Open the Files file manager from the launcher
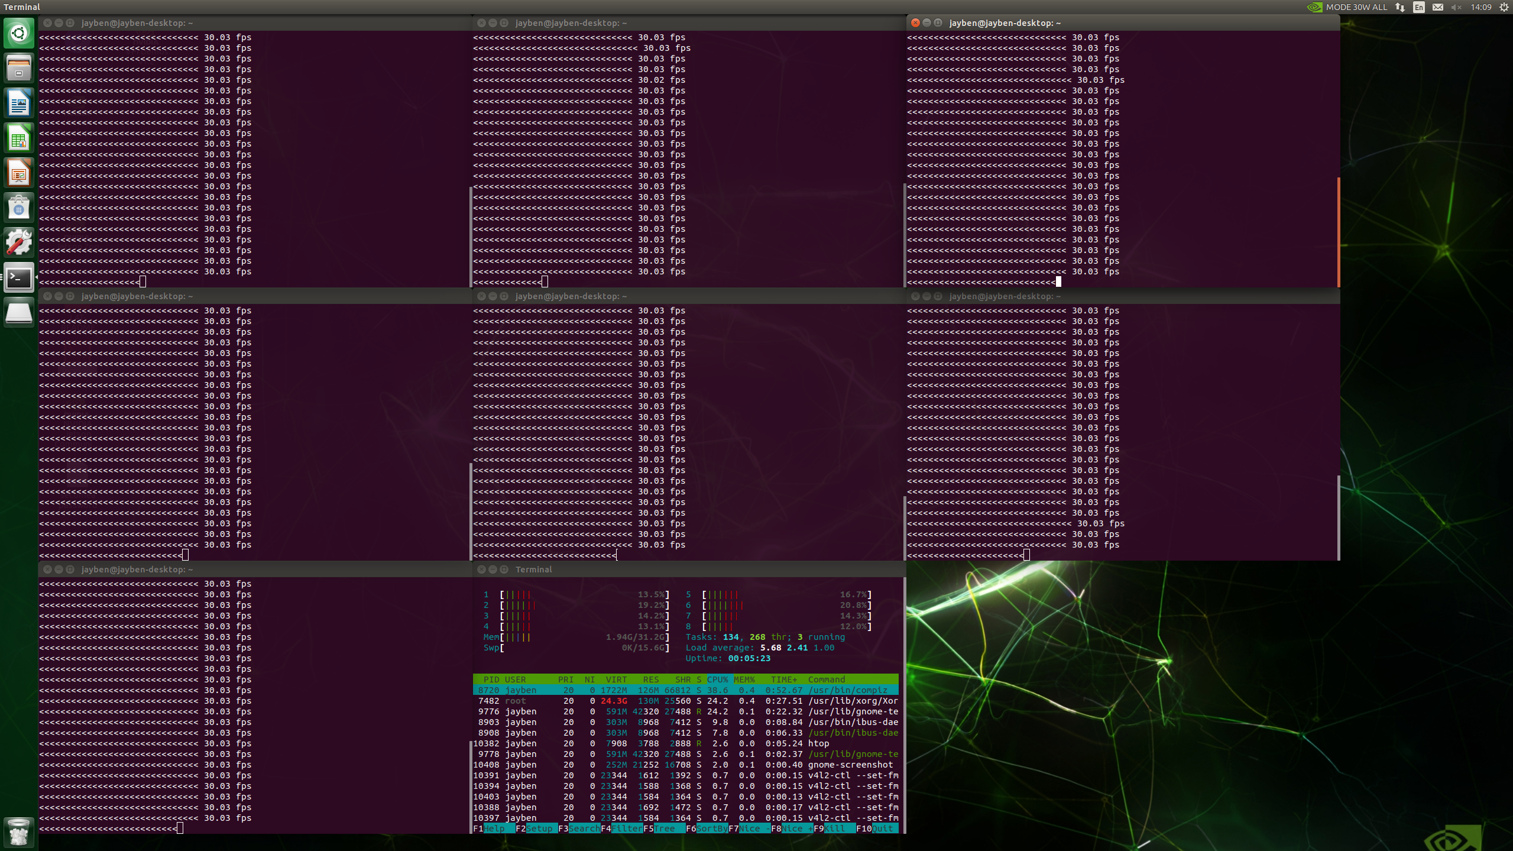The height and width of the screenshot is (851, 1513). tap(20, 67)
